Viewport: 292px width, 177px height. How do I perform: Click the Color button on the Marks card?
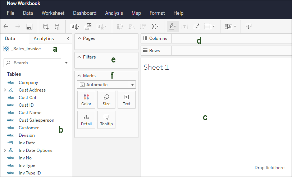coord(86,100)
